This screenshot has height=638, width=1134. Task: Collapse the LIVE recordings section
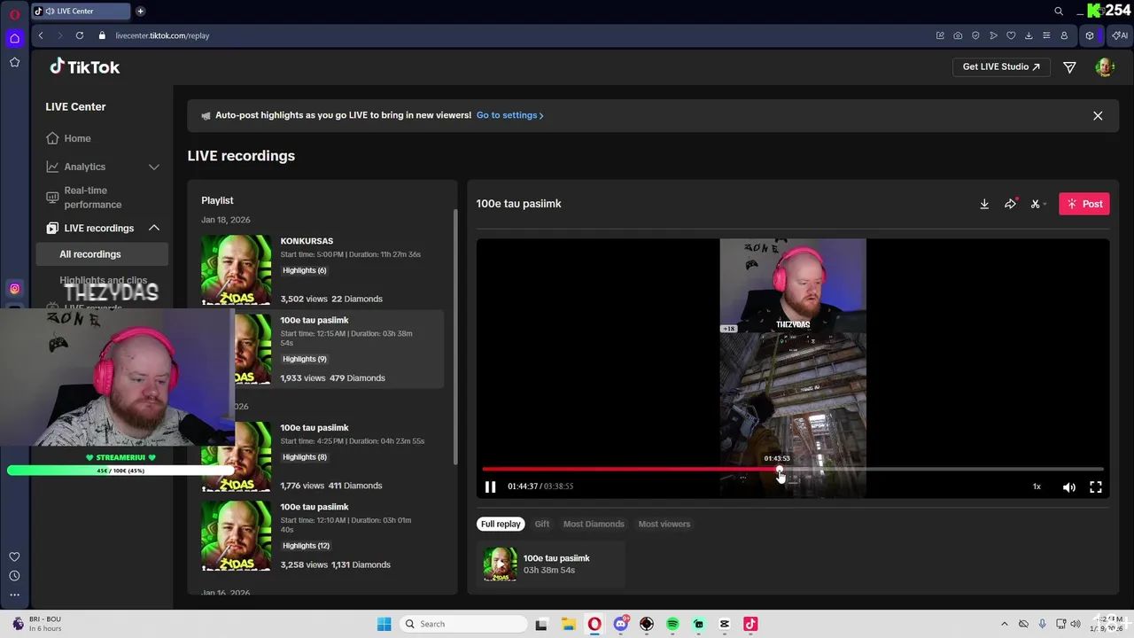(153, 228)
